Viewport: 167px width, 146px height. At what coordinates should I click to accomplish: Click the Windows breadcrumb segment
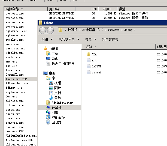point(114,30)
